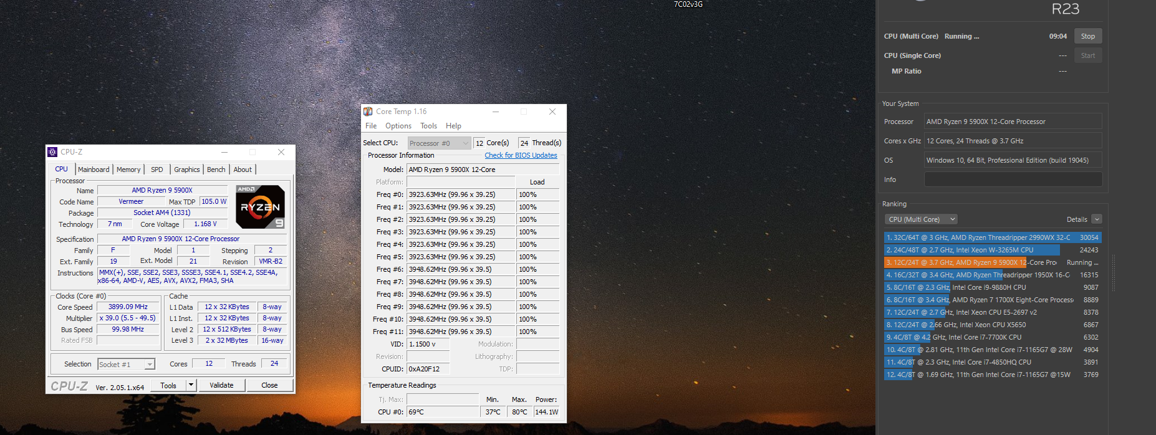Viewport: 1156px width, 435px height.
Task: Open the About tab in CPU-Z
Action: [243, 170]
